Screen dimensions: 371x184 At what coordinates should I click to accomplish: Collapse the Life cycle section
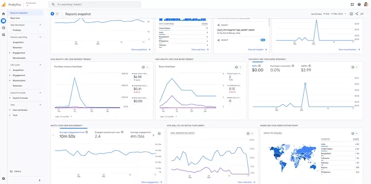[x=40, y=65]
